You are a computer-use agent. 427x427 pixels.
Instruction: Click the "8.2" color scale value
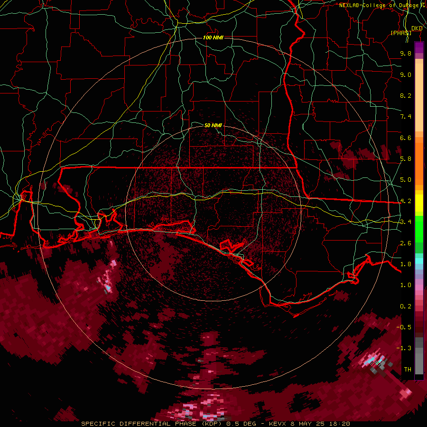406,95
